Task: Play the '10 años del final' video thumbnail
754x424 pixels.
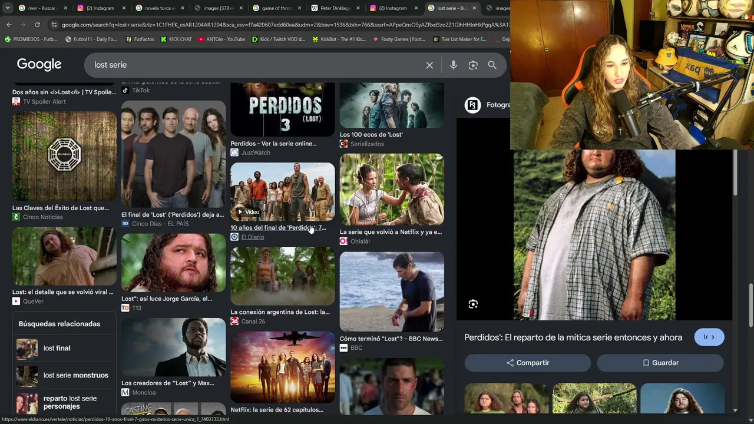Action: pyautogui.click(x=283, y=192)
